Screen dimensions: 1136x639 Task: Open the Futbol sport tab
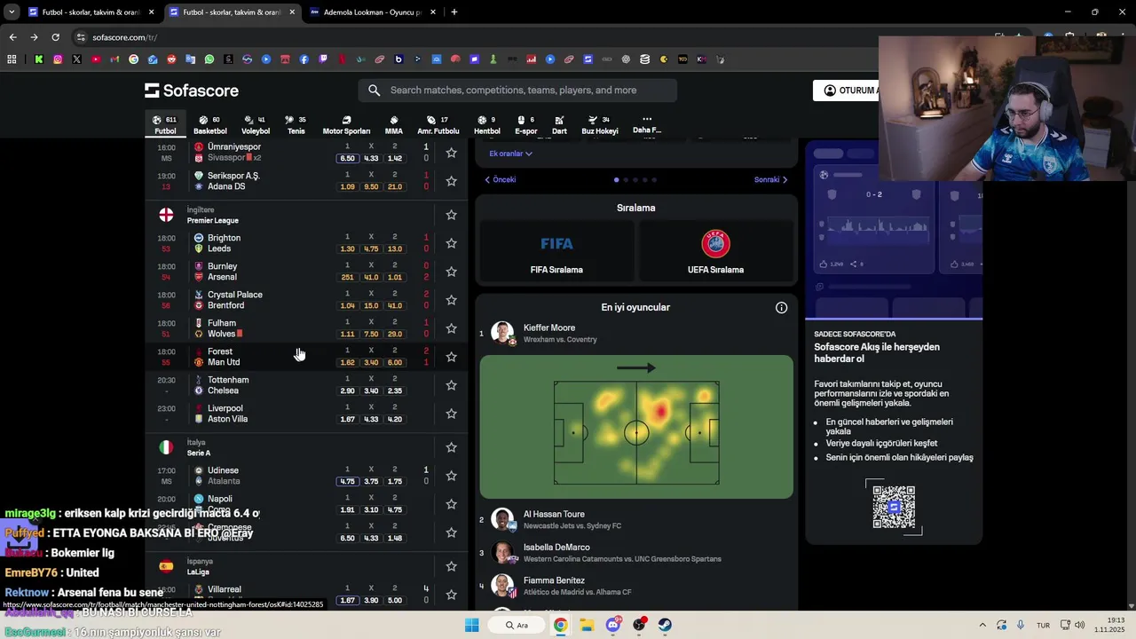point(165,125)
